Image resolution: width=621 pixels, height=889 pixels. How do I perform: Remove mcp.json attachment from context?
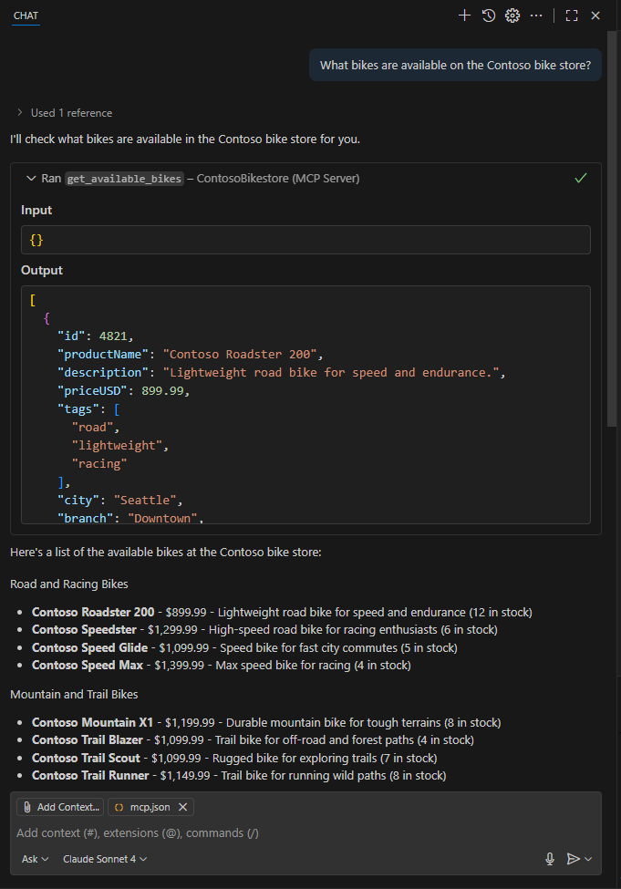182,807
